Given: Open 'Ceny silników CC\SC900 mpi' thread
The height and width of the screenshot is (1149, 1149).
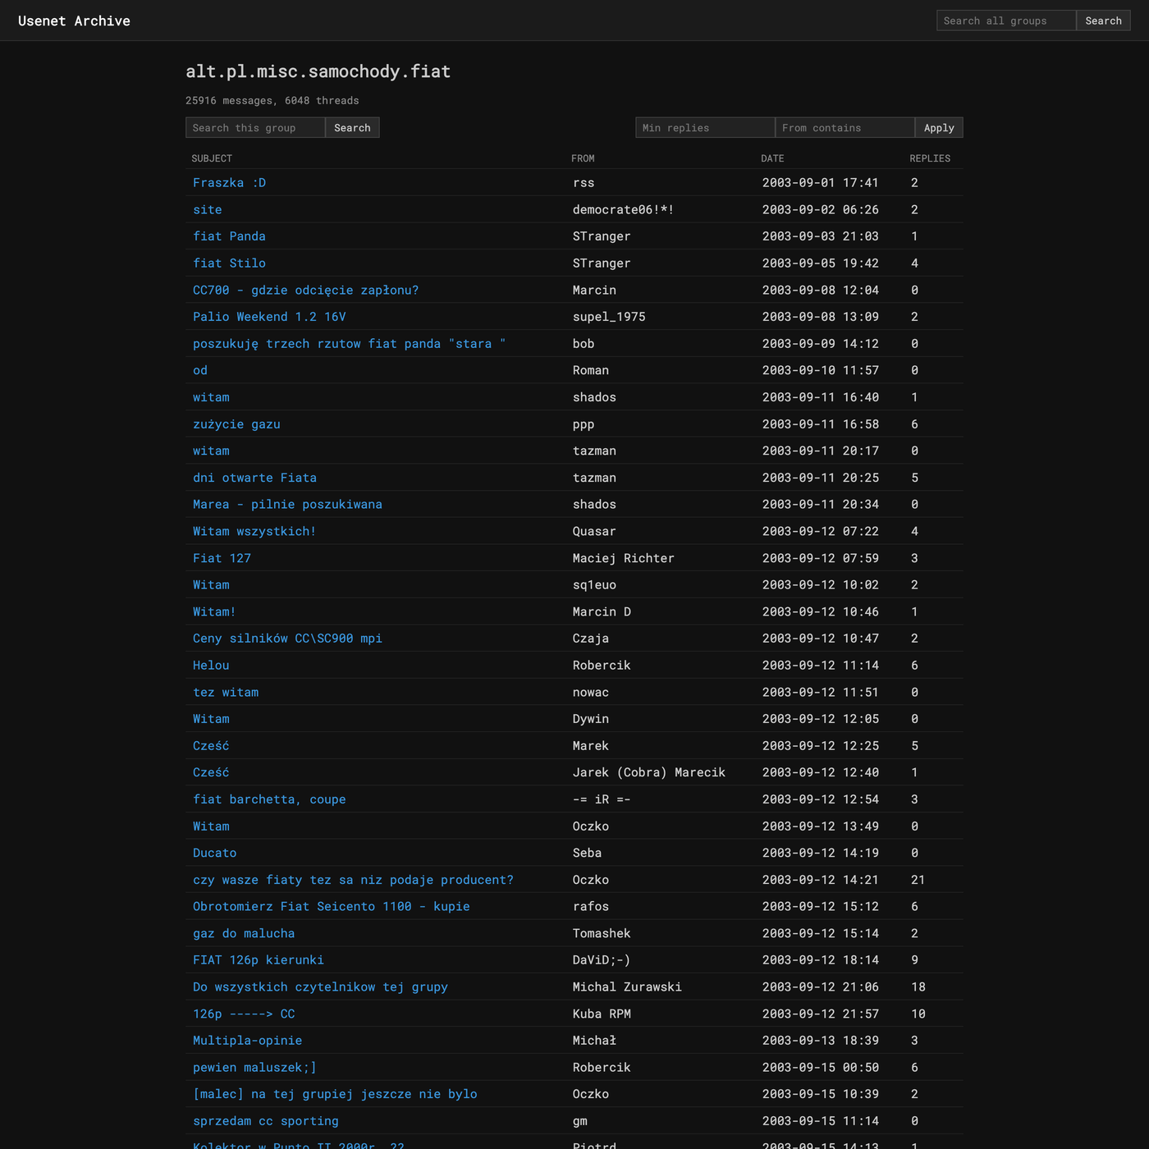Looking at the screenshot, I should [x=287, y=639].
